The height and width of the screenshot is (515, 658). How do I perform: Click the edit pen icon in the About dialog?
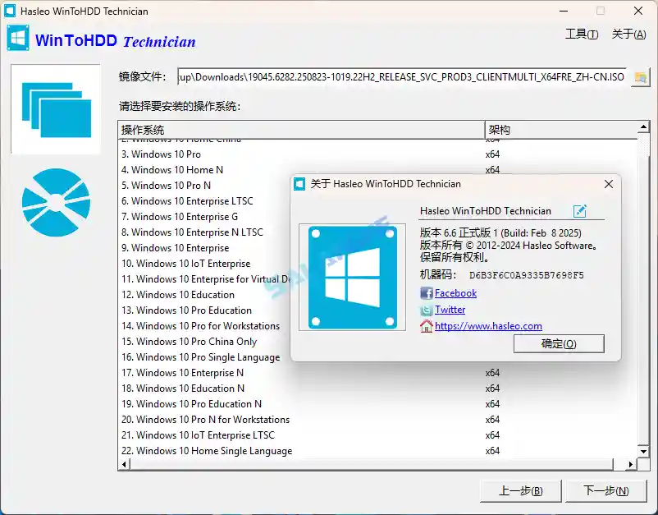tap(580, 211)
